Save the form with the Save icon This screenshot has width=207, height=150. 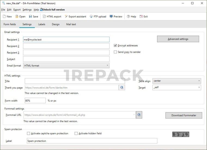30,16
